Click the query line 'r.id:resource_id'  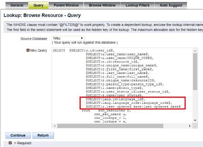pyautogui.click(x=112, y=62)
